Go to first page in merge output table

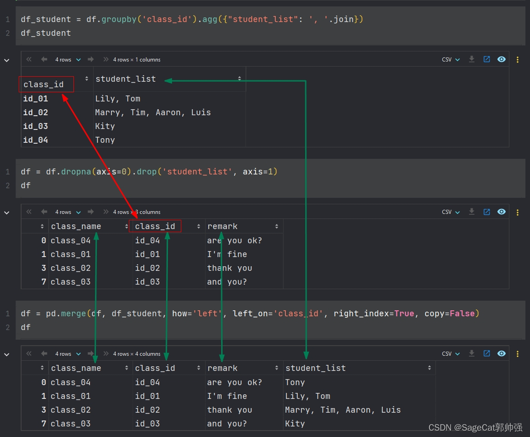pos(29,353)
